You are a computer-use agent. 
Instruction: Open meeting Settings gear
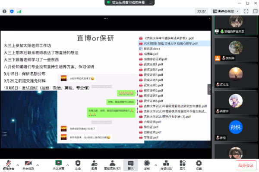[199, 163]
